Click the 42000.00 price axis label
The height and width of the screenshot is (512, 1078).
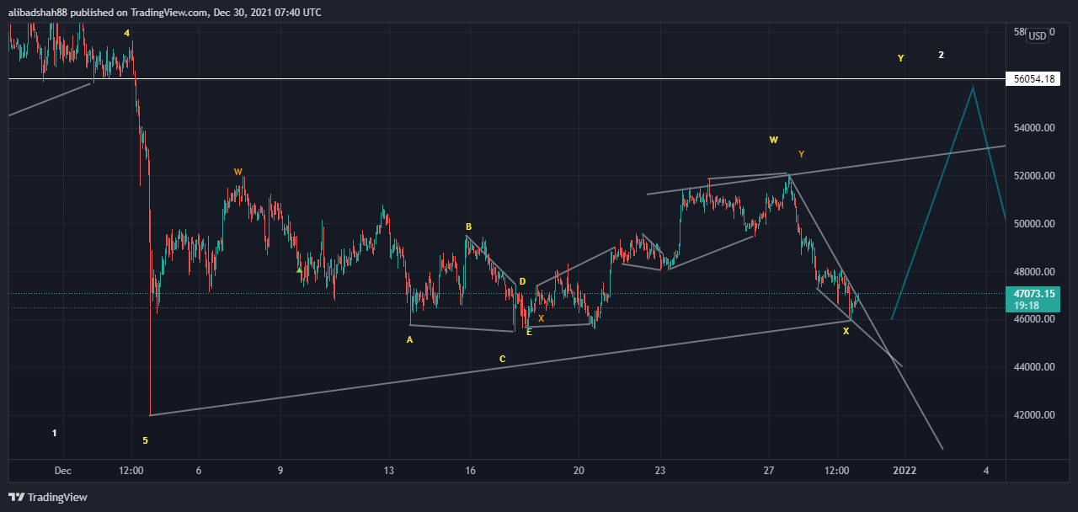[1033, 415]
